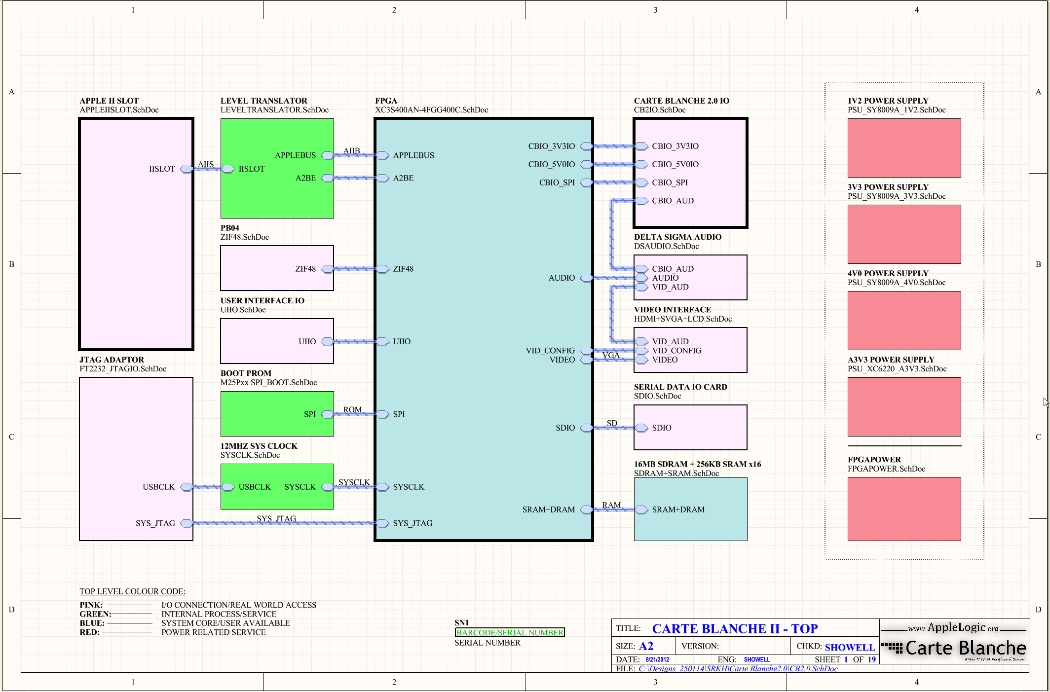Click the SD bus net label

[612, 423]
